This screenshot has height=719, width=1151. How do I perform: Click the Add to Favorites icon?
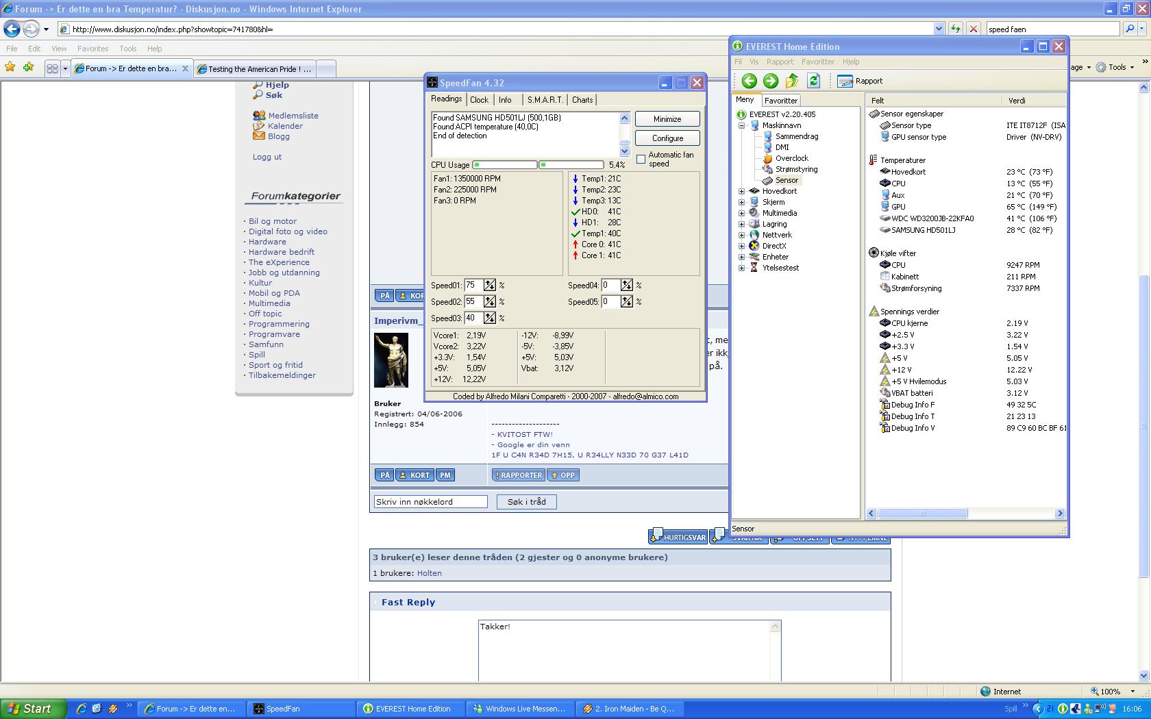click(x=28, y=67)
